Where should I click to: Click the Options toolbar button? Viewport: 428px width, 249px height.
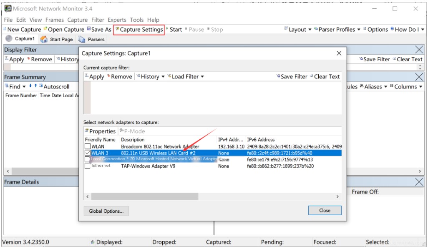click(375, 30)
